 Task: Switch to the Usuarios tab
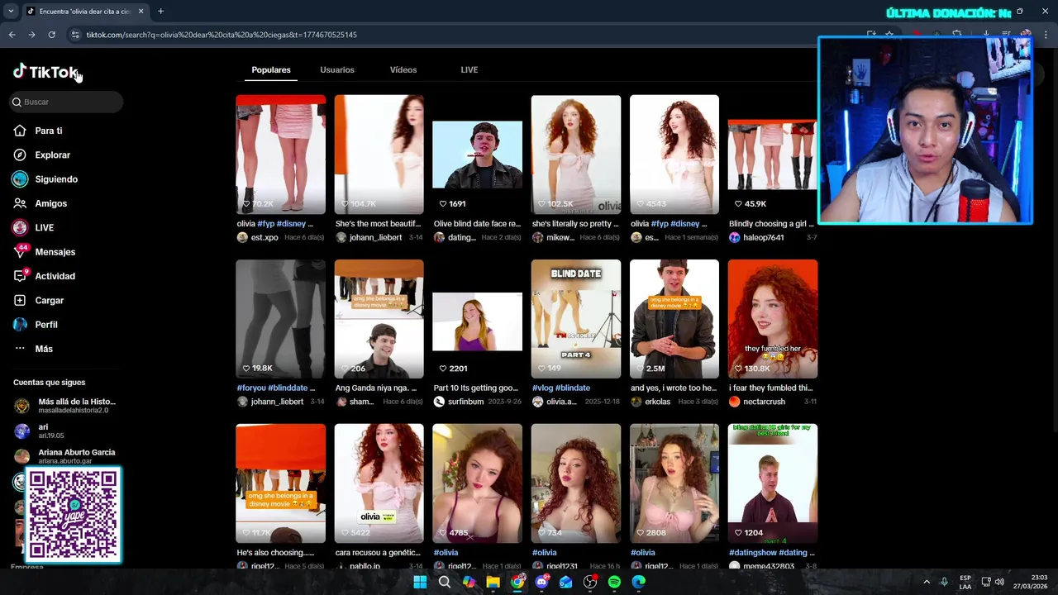(337, 69)
